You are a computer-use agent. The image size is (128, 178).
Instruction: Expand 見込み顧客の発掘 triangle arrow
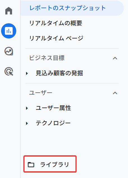pos(27,74)
